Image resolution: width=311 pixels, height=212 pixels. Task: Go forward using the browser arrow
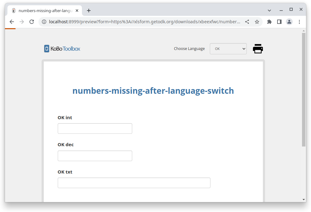point(22,22)
